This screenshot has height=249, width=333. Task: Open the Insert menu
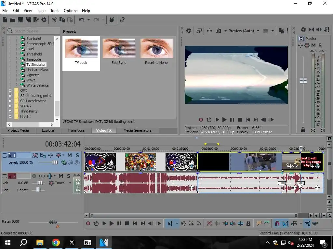41,11
